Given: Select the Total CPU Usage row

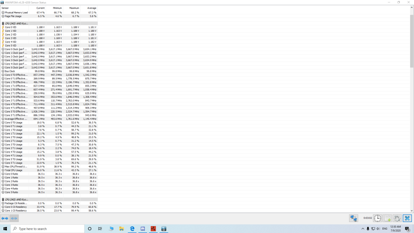Looking at the screenshot, I should point(49,170).
